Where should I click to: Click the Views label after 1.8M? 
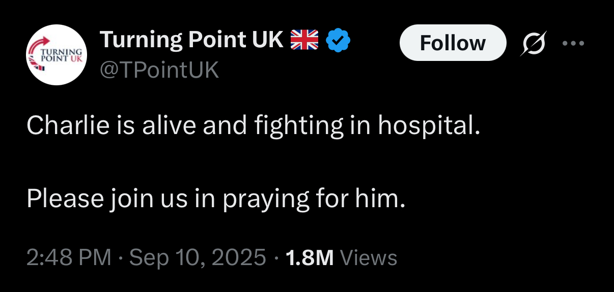tap(368, 258)
